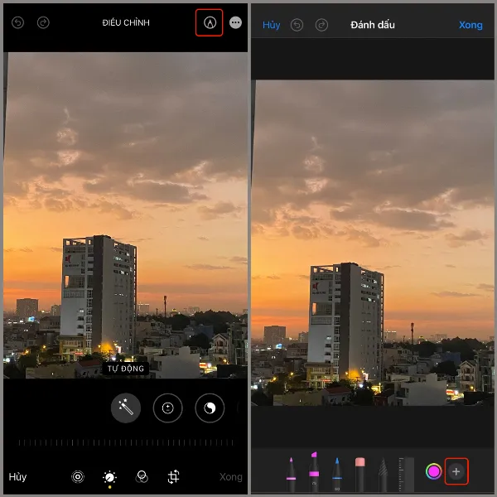
Task: Switch to the Adjust dial tab
Action: click(109, 476)
